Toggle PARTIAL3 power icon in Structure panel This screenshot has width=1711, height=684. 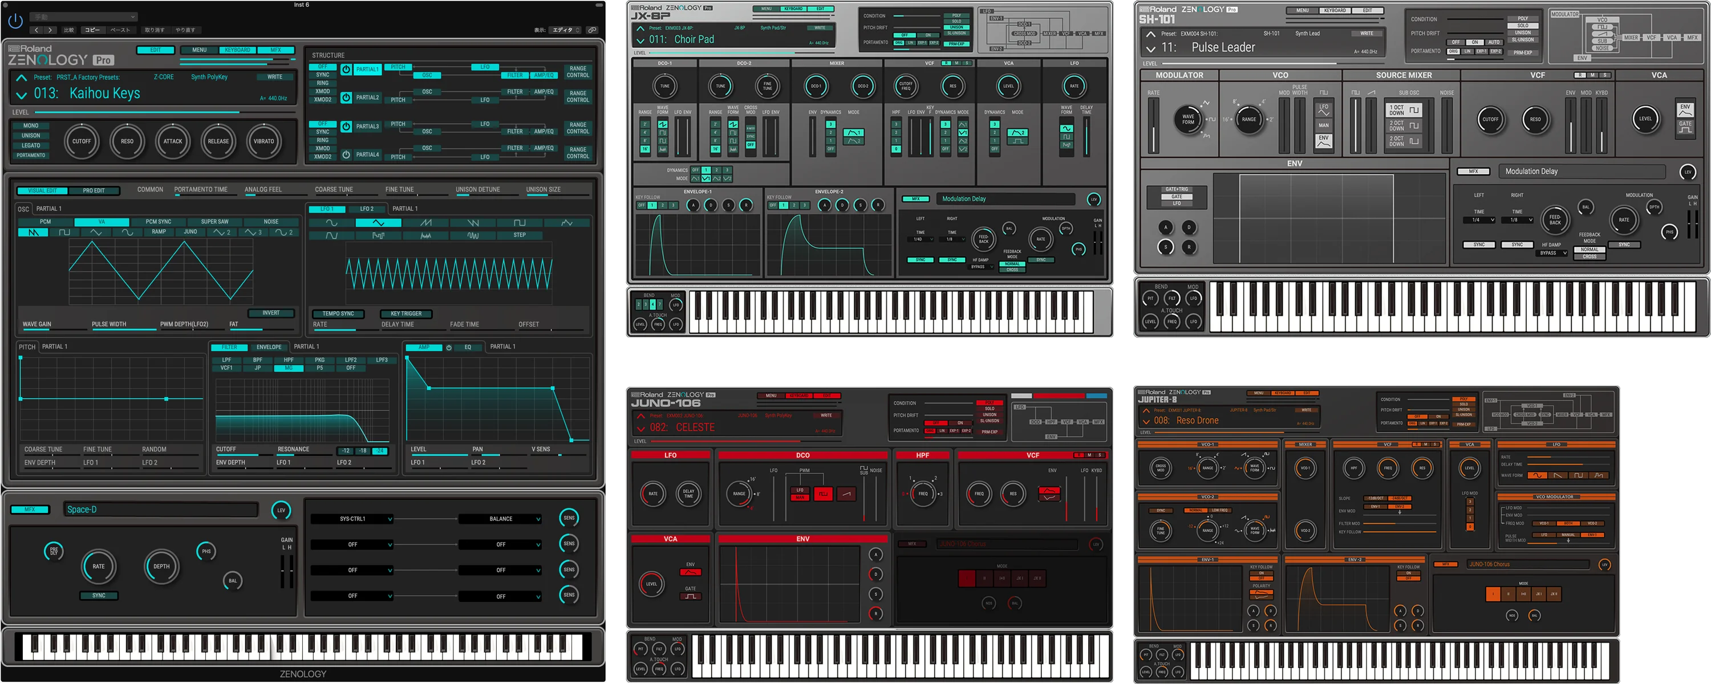pyautogui.click(x=346, y=126)
